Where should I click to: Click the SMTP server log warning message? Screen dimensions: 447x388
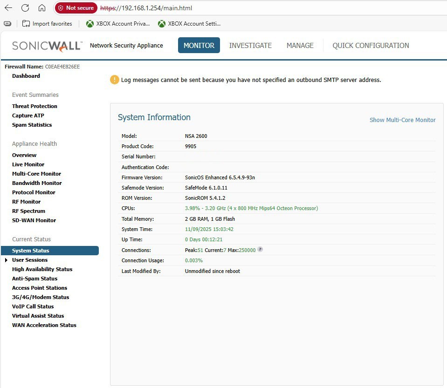[251, 80]
